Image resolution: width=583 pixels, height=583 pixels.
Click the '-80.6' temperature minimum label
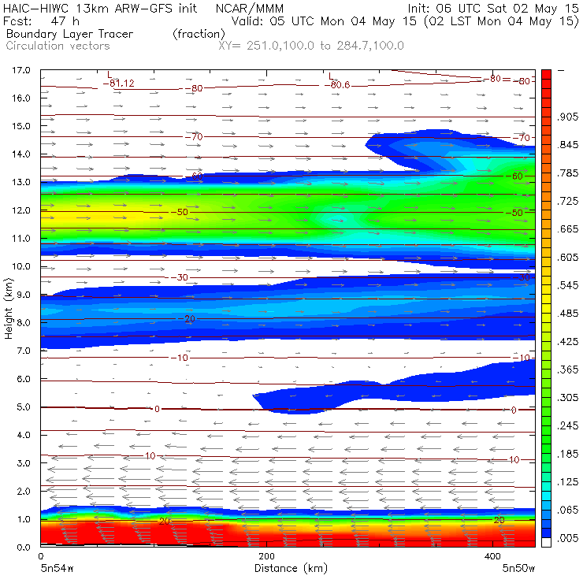(337, 85)
